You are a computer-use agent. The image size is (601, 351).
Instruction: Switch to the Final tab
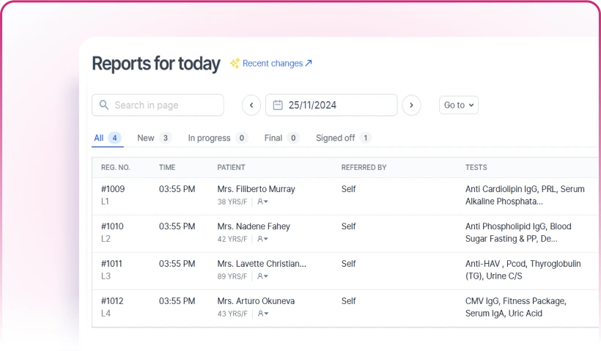(281, 138)
